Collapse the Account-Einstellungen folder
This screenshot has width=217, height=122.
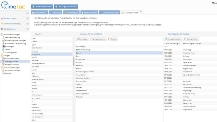(2, 67)
